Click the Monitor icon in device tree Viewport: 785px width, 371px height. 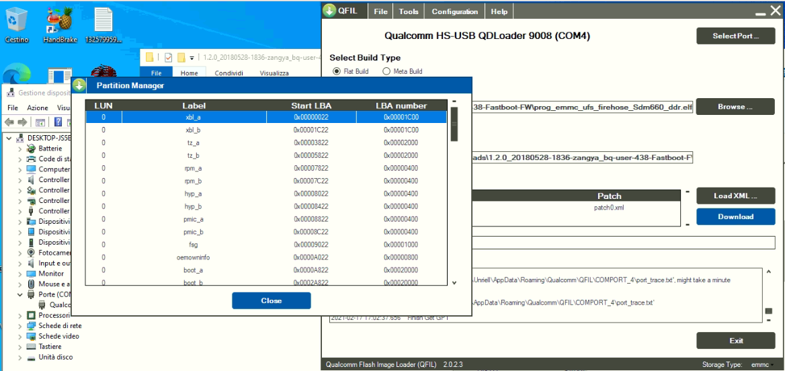coord(31,274)
